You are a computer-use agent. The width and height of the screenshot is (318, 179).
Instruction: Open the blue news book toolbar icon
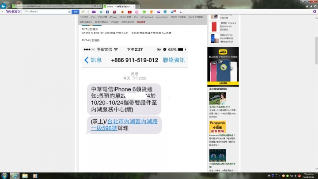point(165,12)
